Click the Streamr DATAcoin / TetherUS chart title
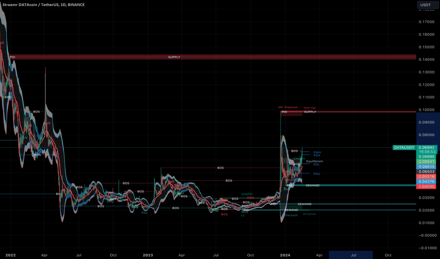440x259 pixels. 43,5
